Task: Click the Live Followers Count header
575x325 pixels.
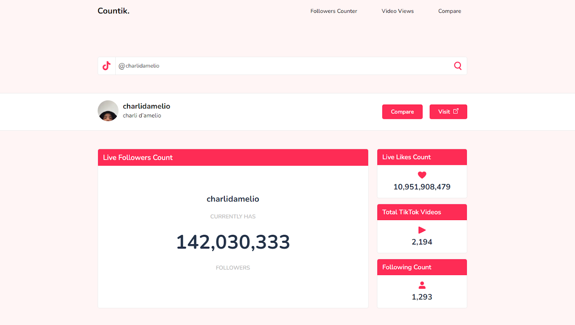Action: coord(233,158)
